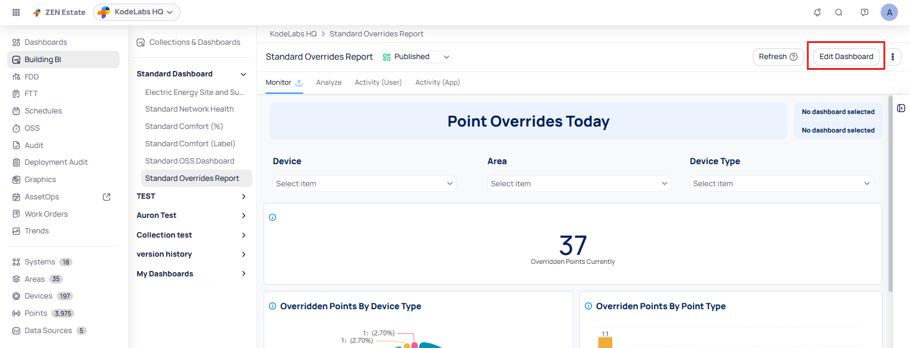The image size is (910, 348).
Task: Click the dashboard vertical scrollbar
Action: pos(890,191)
